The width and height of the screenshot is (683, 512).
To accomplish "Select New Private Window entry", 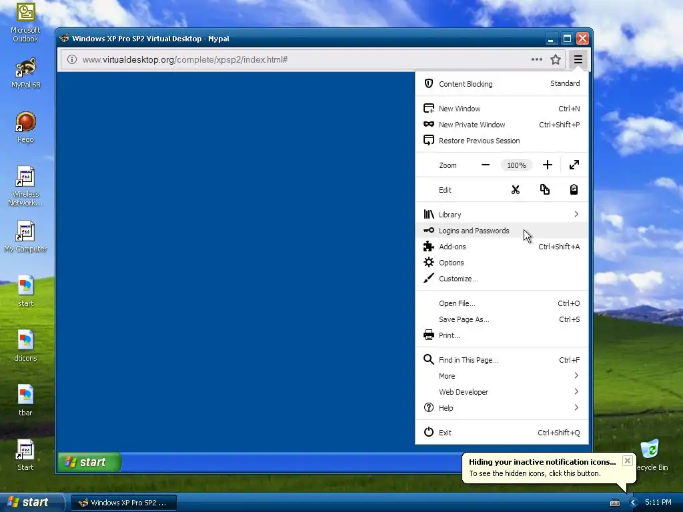I will [x=502, y=125].
